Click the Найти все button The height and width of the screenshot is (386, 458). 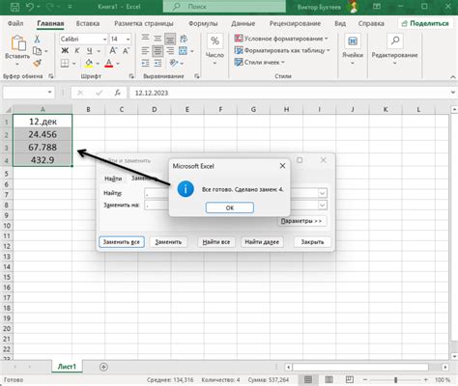click(x=216, y=242)
